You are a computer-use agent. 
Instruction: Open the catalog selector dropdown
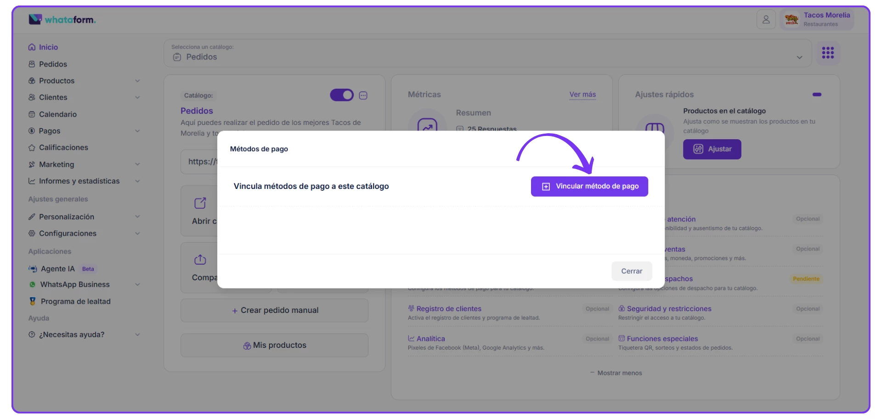coord(487,53)
